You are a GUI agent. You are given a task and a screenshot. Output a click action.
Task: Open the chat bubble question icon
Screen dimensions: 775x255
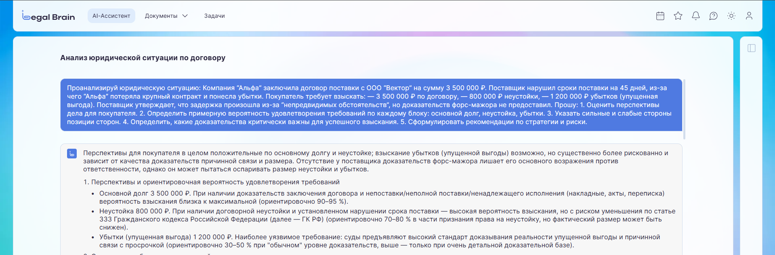click(714, 16)
